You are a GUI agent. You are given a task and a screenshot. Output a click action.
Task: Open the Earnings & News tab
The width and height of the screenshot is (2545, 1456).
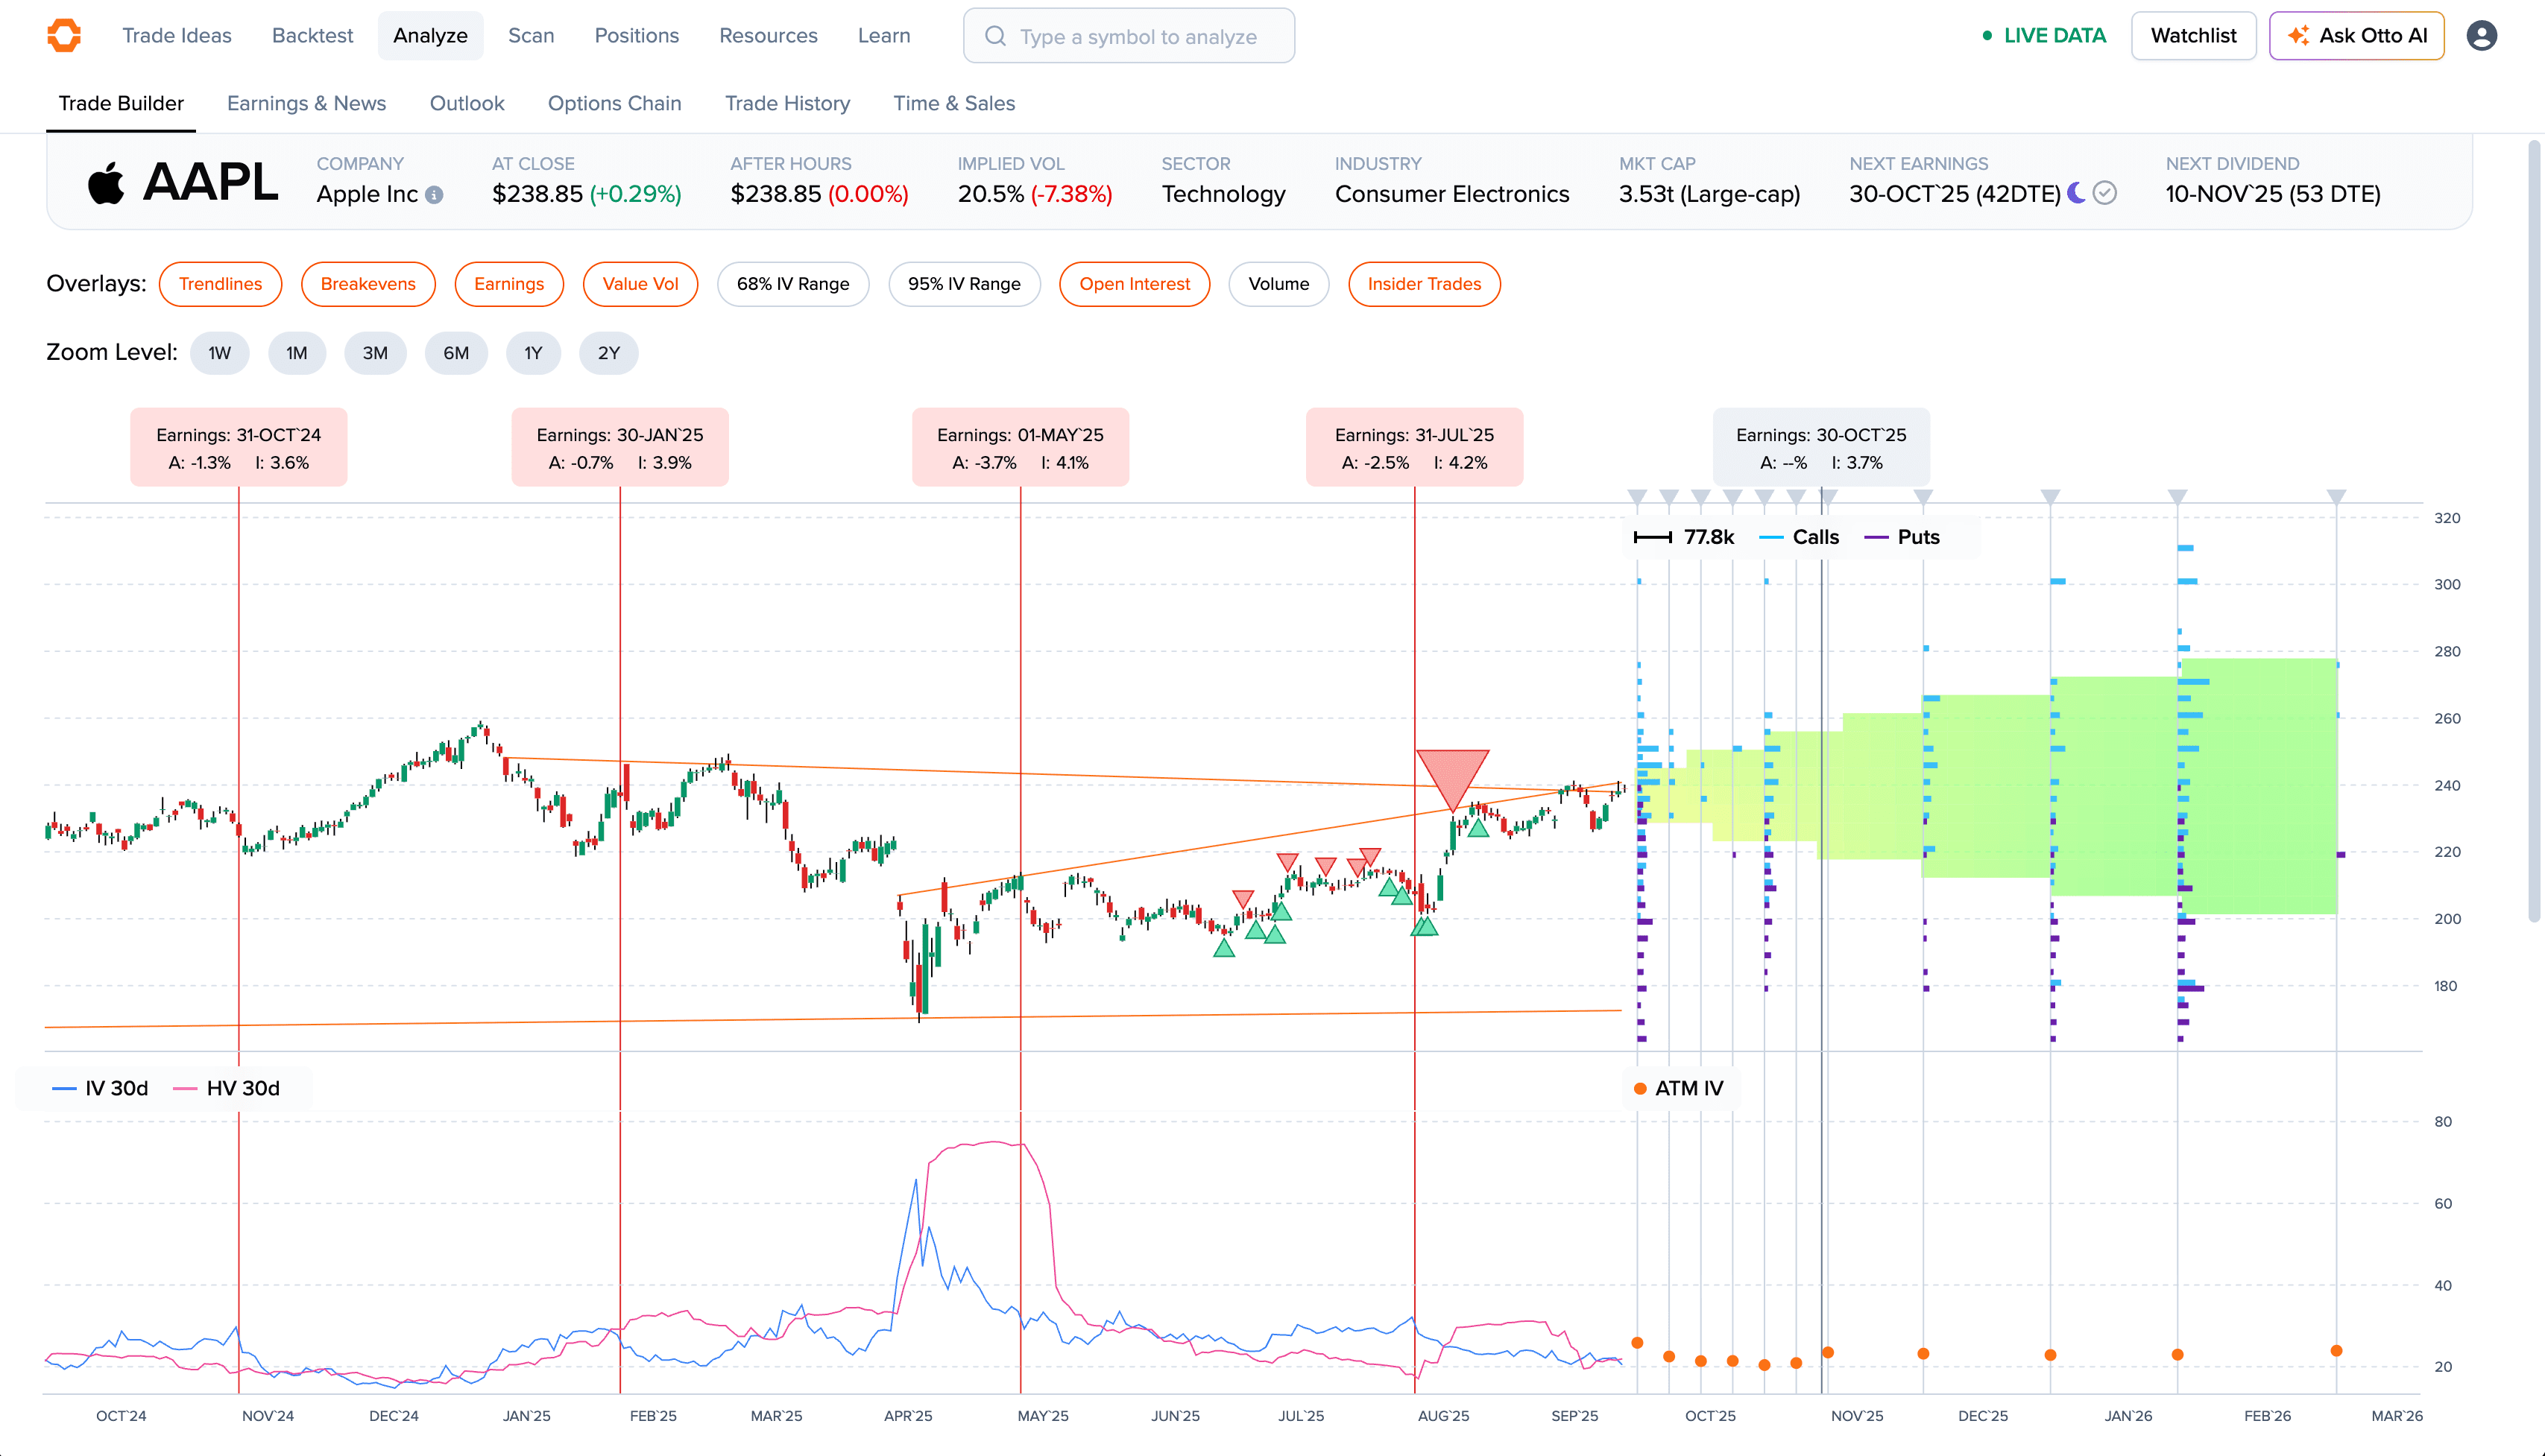[x=306, y=103]
